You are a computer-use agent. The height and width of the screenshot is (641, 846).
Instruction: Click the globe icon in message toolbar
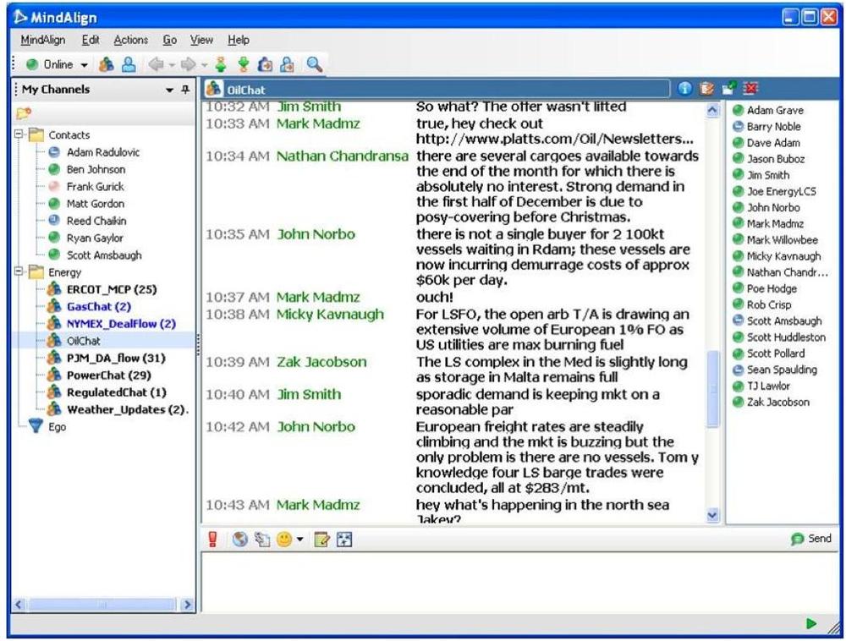[240, 540]
